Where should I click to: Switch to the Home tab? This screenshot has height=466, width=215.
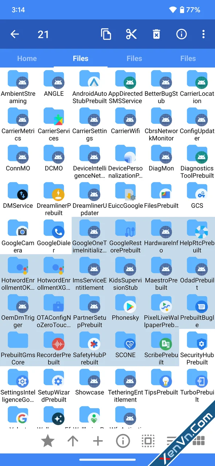(x=27, y=58)
